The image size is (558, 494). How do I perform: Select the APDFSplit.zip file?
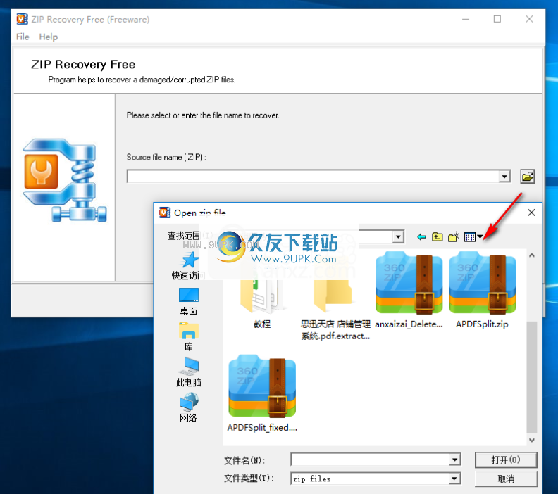[482, 290]
